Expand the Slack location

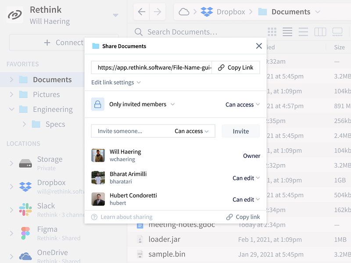click(11, 210)
